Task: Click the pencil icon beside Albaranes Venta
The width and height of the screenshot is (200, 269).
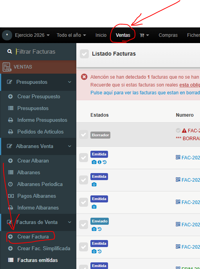Action: coord(9,146)
